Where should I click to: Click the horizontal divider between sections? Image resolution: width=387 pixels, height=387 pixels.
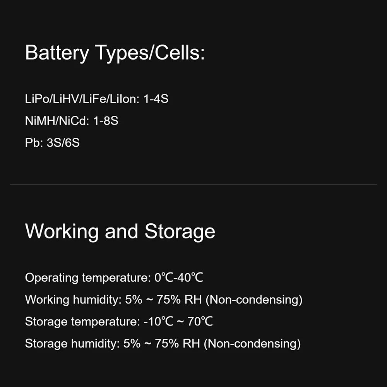pos(193,185)
